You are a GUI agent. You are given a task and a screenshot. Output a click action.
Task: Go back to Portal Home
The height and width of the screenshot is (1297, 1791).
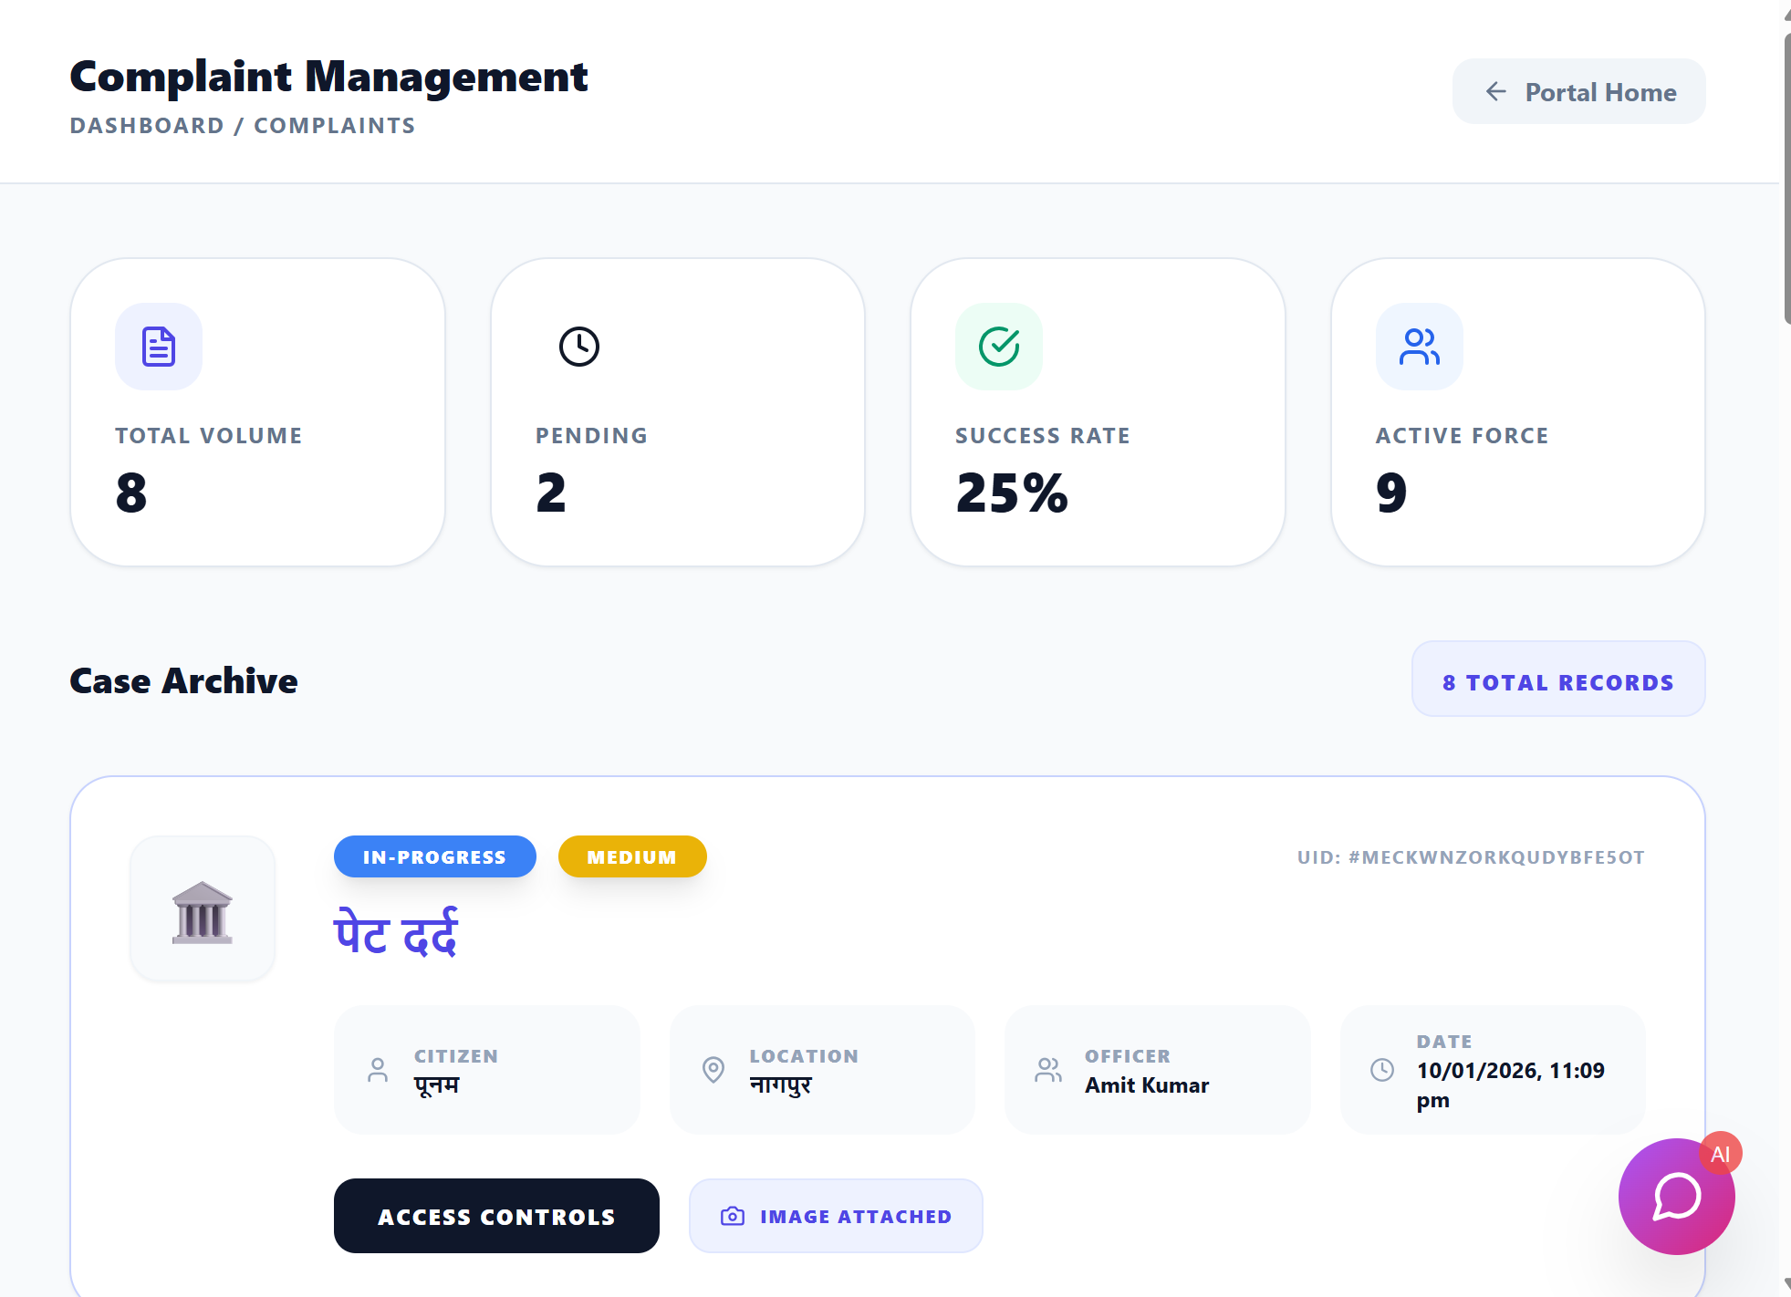coord(1578,92)
